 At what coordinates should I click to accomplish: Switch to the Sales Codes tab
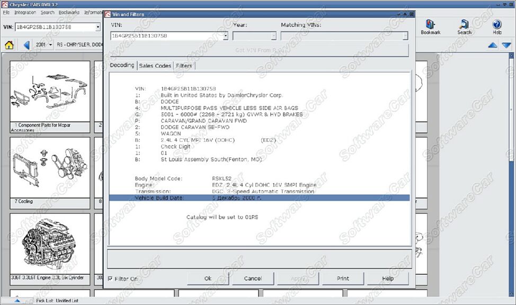coord(155,66)
